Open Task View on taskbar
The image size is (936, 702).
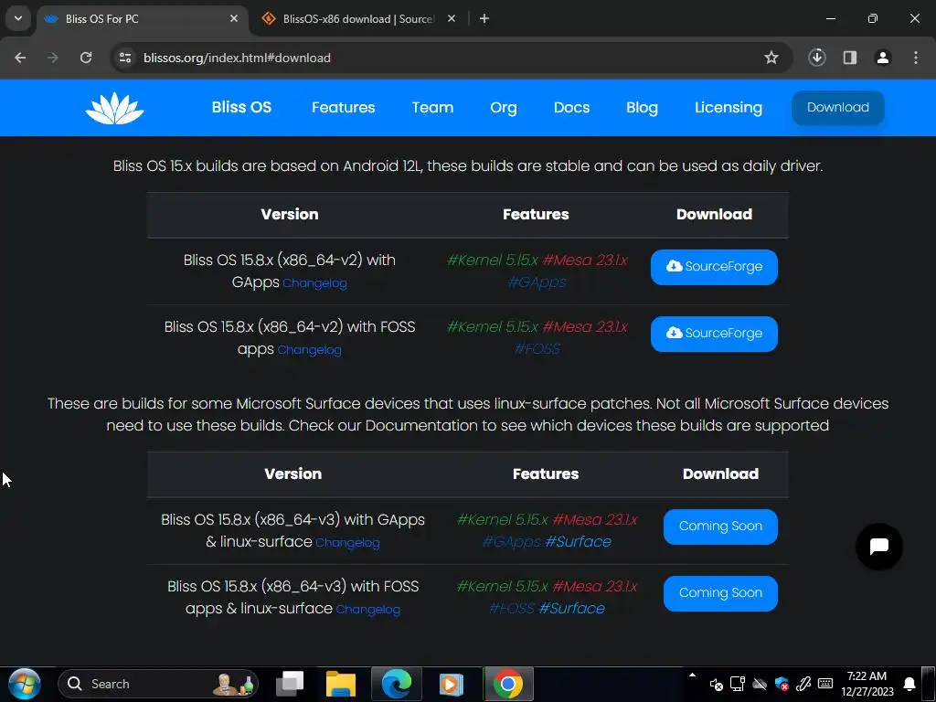pyautogui.click(x=290, y=684)
